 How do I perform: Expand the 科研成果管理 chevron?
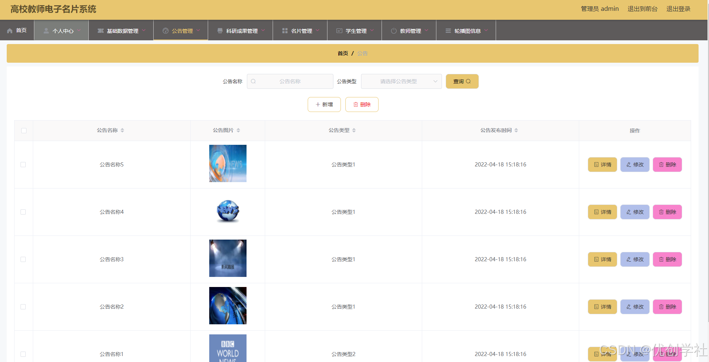point(263,30)
